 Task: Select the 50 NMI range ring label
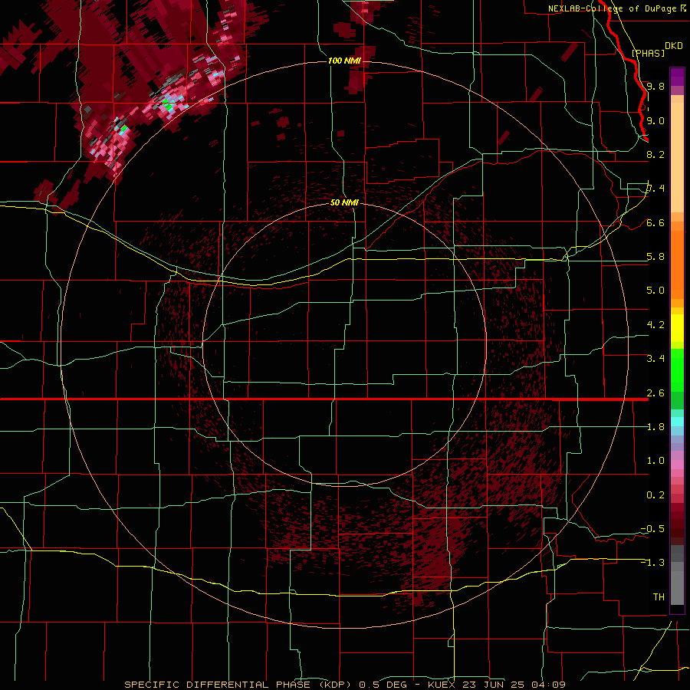[x=344, y=203]
